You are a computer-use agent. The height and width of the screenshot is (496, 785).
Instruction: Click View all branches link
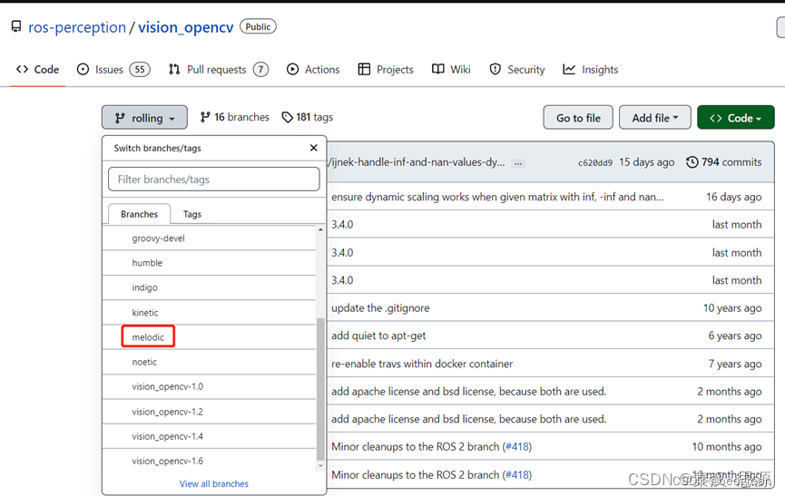214,483
